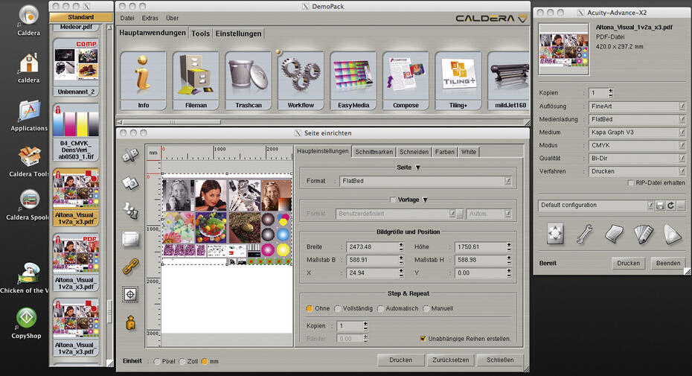Toggle Unabhängige Reihen erstellen checkbox
The image size is (692, 376).
(x=423, y=339)
